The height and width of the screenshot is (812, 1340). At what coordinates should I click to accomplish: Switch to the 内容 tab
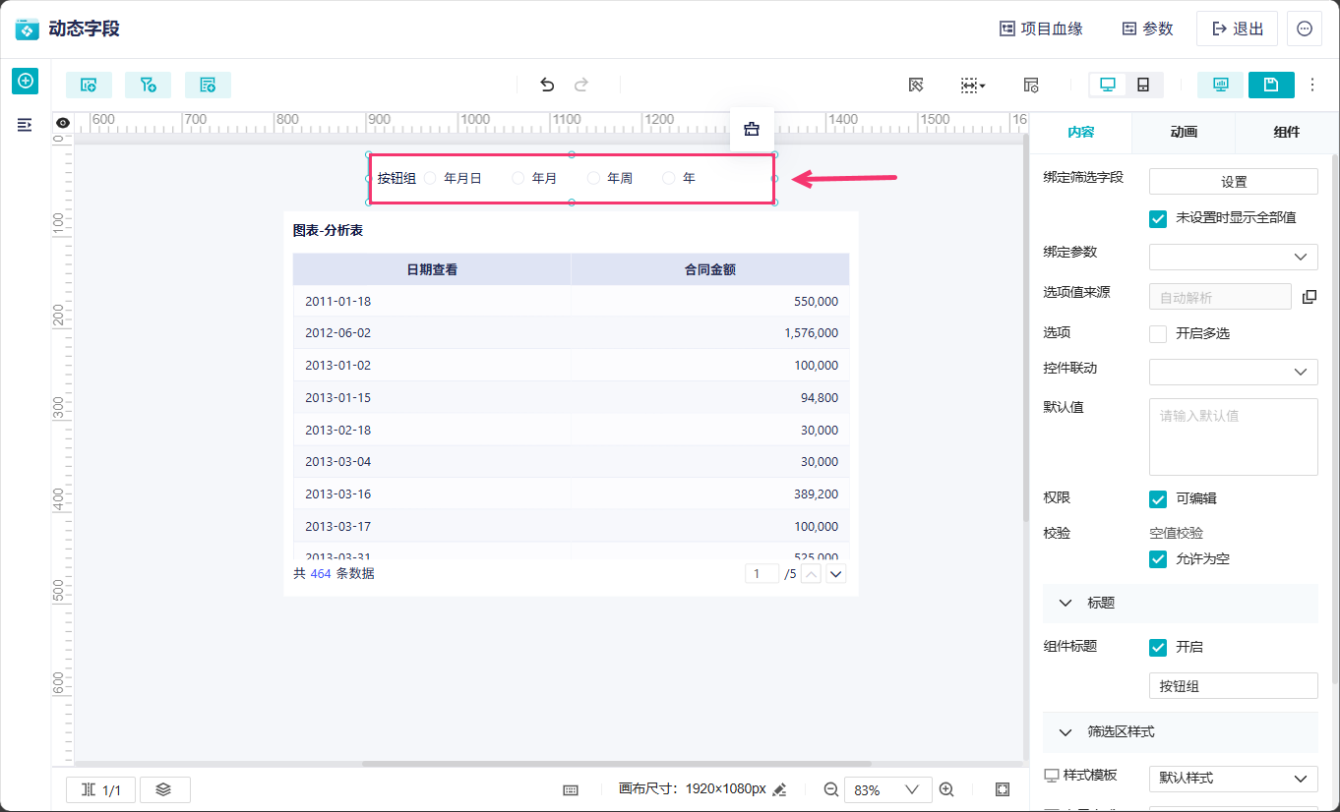point(1080,133)
